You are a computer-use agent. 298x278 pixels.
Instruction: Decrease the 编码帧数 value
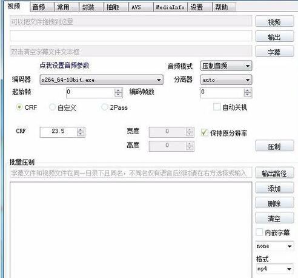248,95
